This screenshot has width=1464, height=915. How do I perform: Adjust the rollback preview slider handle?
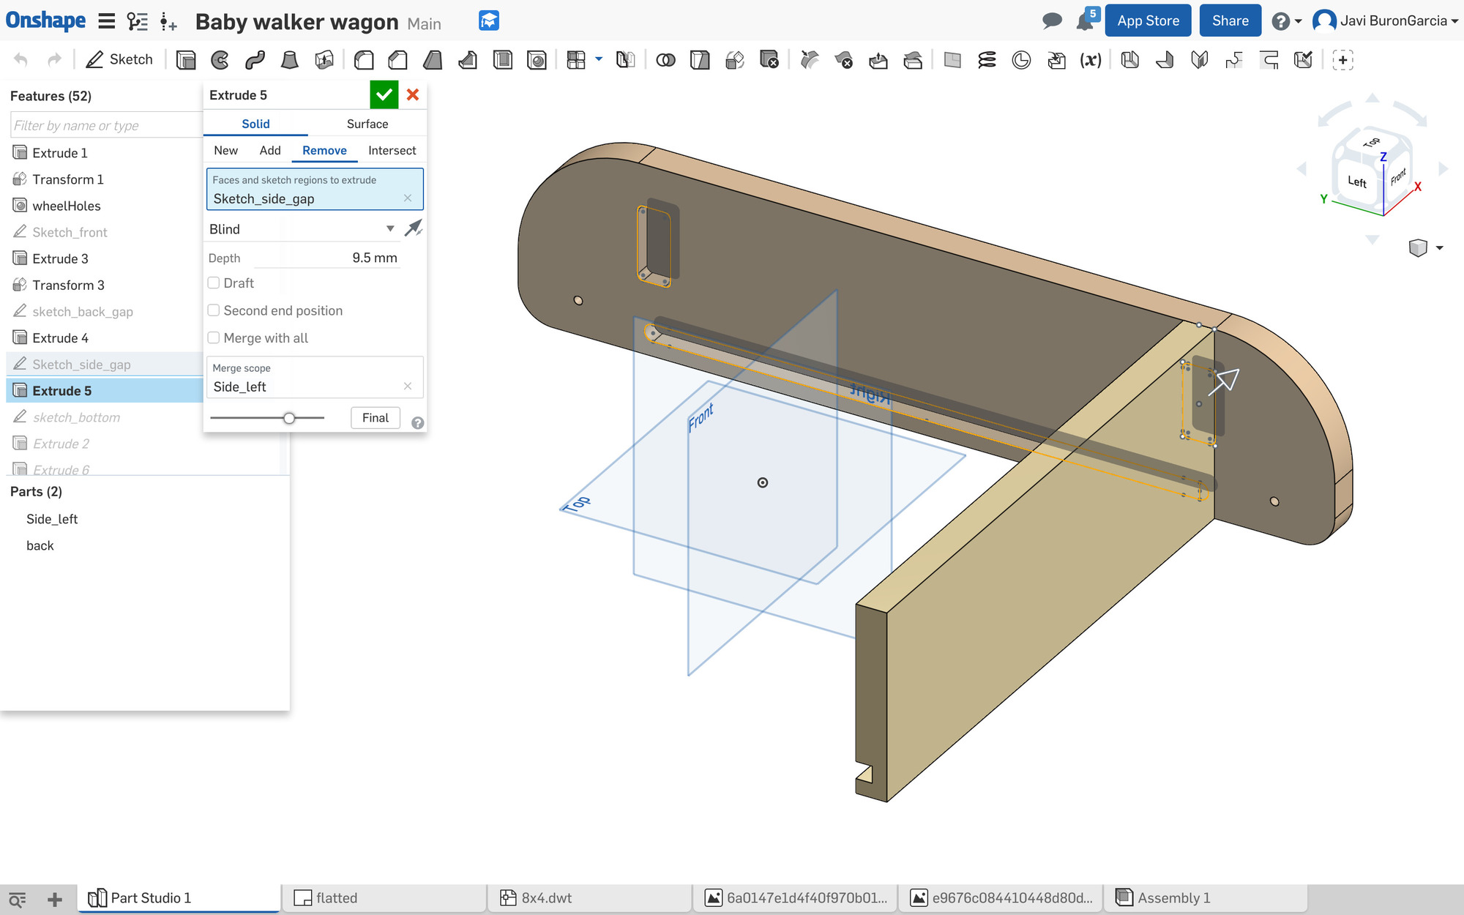point(289,418)
